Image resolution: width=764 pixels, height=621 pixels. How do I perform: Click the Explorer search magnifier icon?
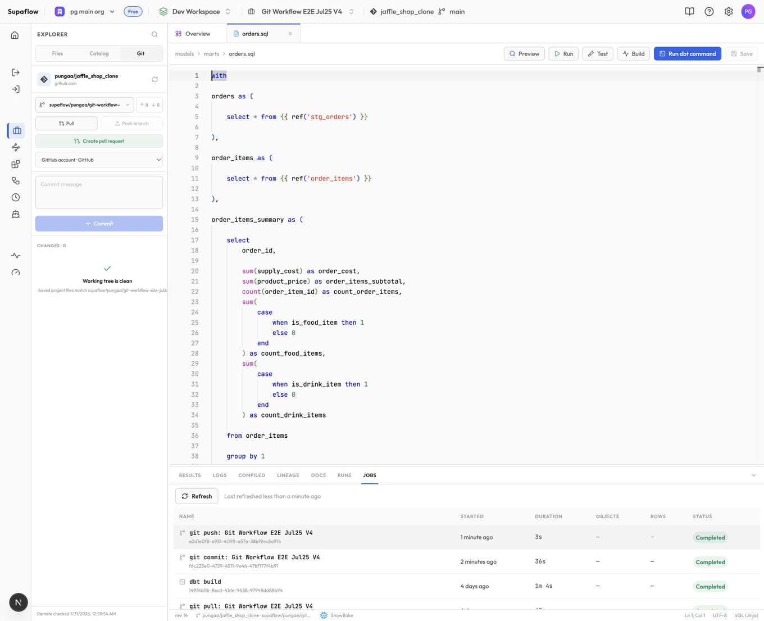pyautogui.click(x=154, y=34)
